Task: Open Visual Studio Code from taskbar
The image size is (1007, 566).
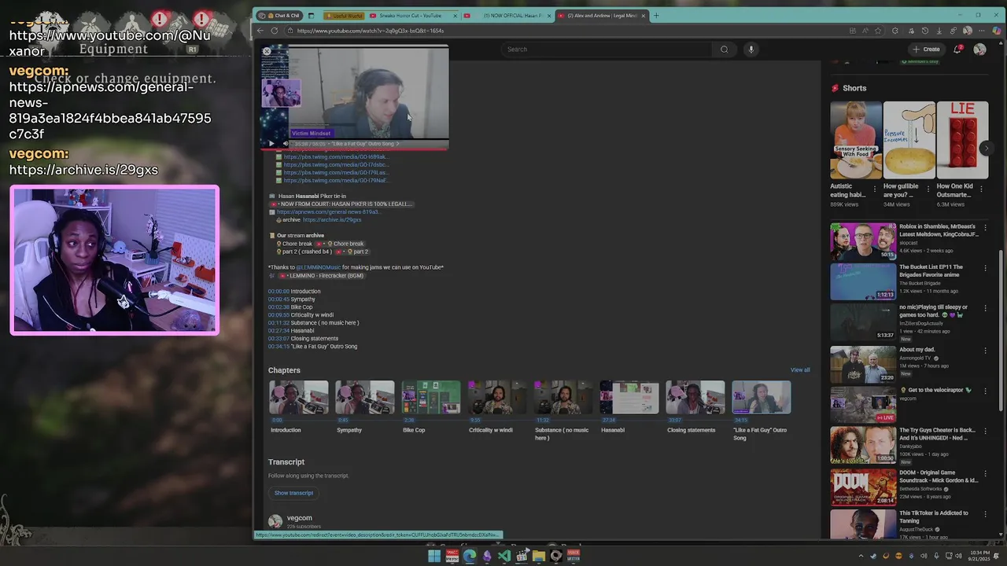Action: (x=504, y=556)
